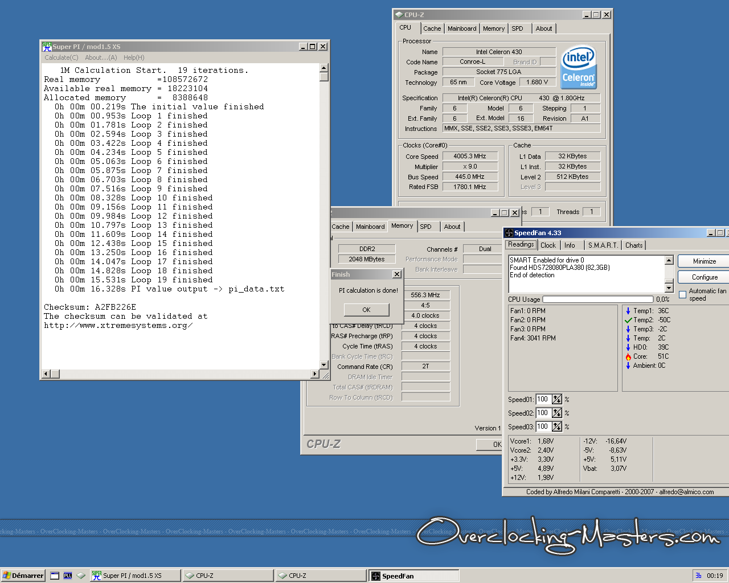Image resolution: width=729 pixels, height=583 pixels.
Task: Adjust the Speed01 spinner arrows
Action: coord(557,400)
